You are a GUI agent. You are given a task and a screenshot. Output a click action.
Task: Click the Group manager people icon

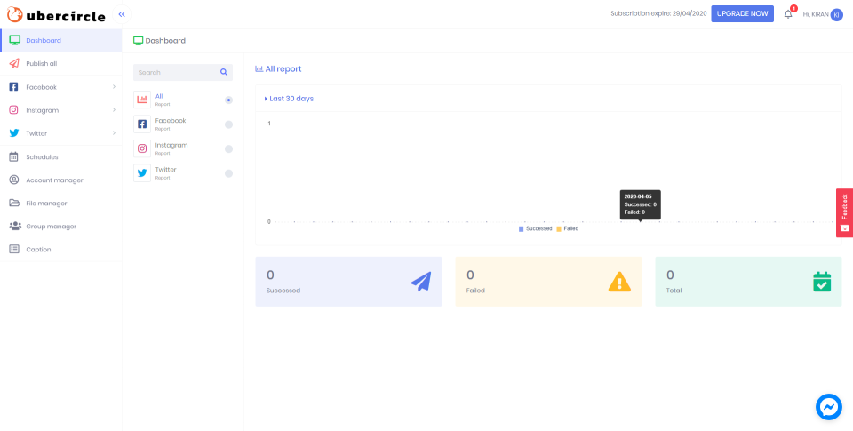15,226
